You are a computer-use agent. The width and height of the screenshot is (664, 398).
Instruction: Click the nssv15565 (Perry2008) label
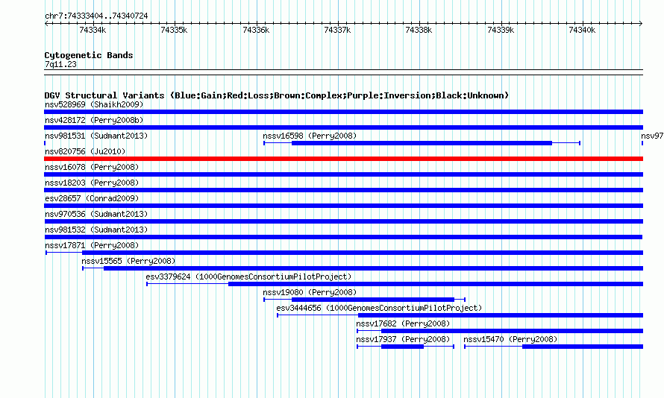click(x=128, y=261)
